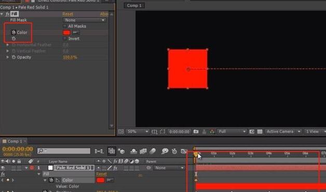This screenshot has width=326, height=192.
Task: Take a snapshot with camera icon
Action: click(x=196, y=131)
